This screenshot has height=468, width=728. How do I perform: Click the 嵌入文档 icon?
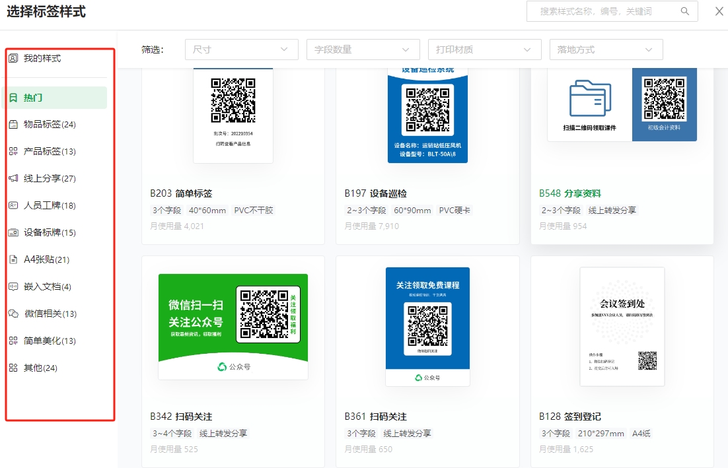click(x=13, y=286)
